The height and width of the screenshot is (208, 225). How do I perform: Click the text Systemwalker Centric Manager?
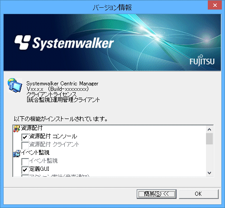[x=62, y=84]
